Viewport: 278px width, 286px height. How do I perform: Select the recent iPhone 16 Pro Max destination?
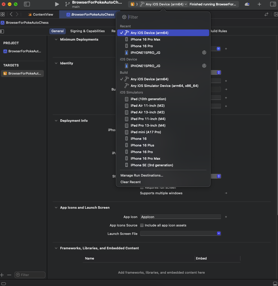point(163,39)
